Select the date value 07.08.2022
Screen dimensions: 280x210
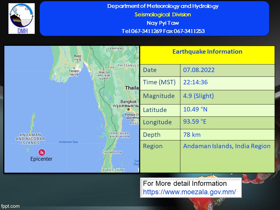coord(199,70)
